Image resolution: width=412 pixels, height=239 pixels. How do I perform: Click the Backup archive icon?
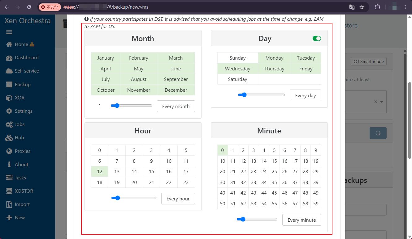point(9,85)
